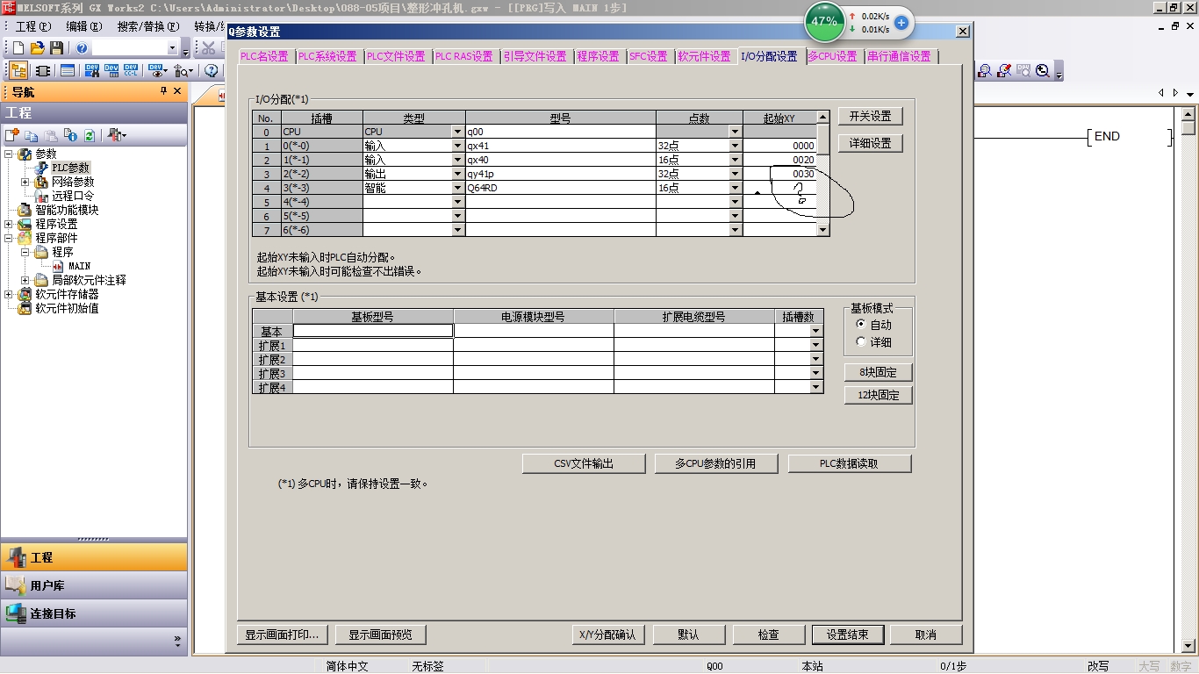Click the Output window icon
This screenshot has height=674, width=1199.
67,70
